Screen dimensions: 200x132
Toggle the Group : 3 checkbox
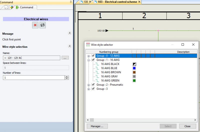click(x=93, y=89)
